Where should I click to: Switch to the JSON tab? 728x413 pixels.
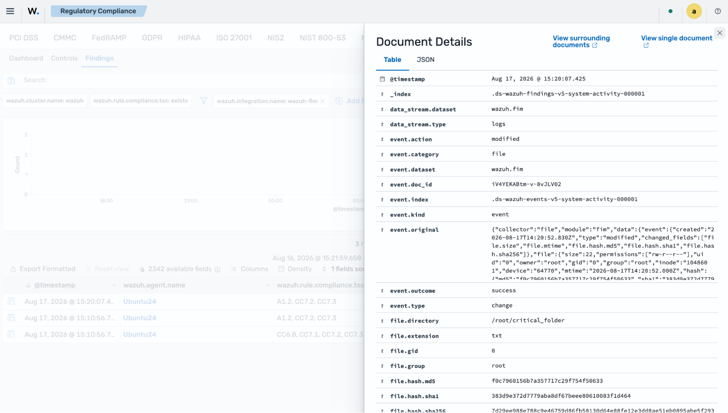(x=425, y=60)
